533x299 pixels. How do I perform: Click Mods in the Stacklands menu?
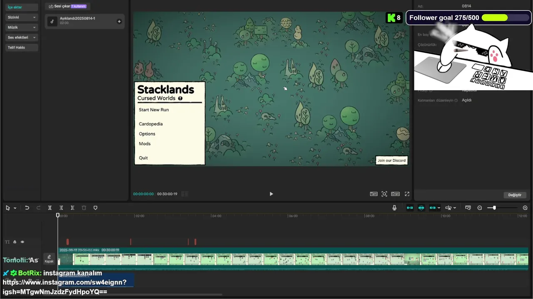point(144,144)
